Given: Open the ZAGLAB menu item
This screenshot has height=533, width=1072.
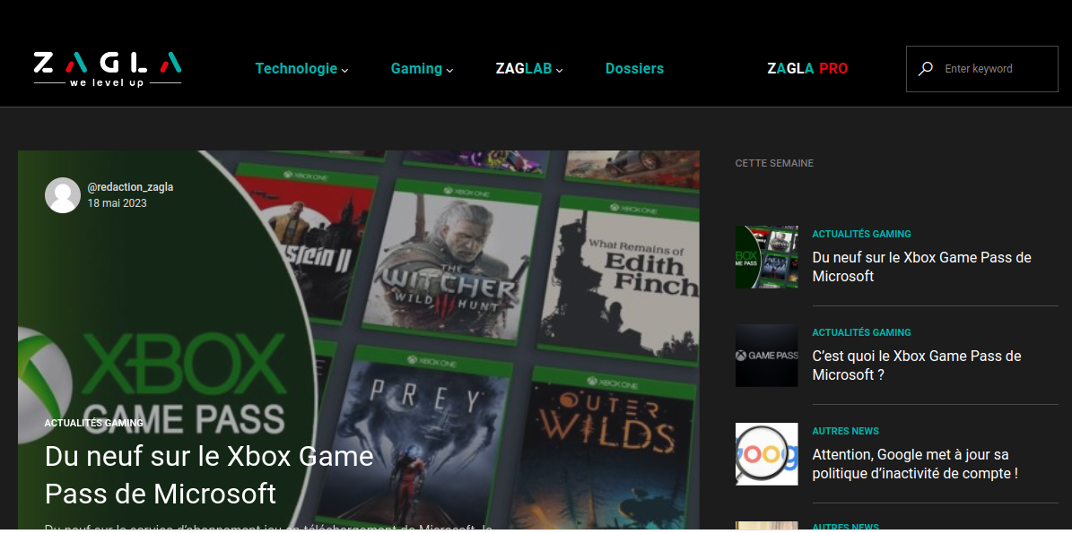Looking at the screenshot, I should tap(524, 68).
